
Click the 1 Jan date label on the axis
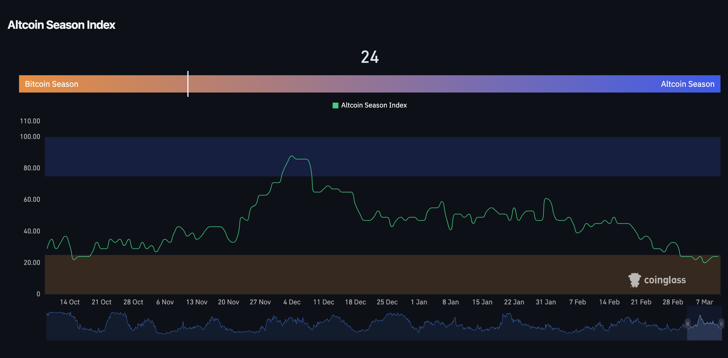click(x=419, y=302)
